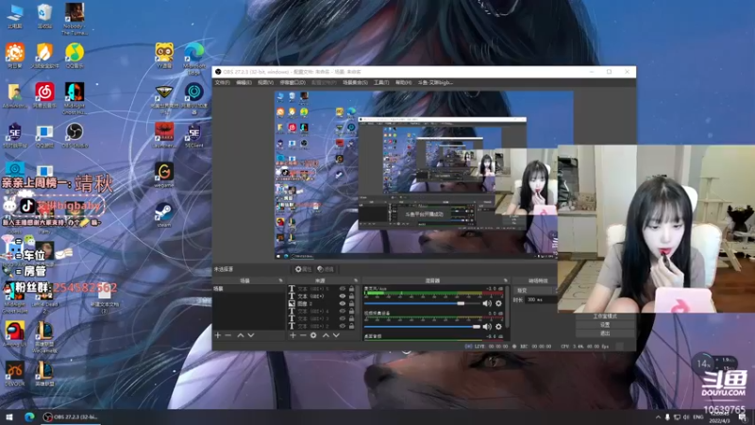Move the scene down with the Scenes arrow
755x425 pixels.
tap(251, 335)
